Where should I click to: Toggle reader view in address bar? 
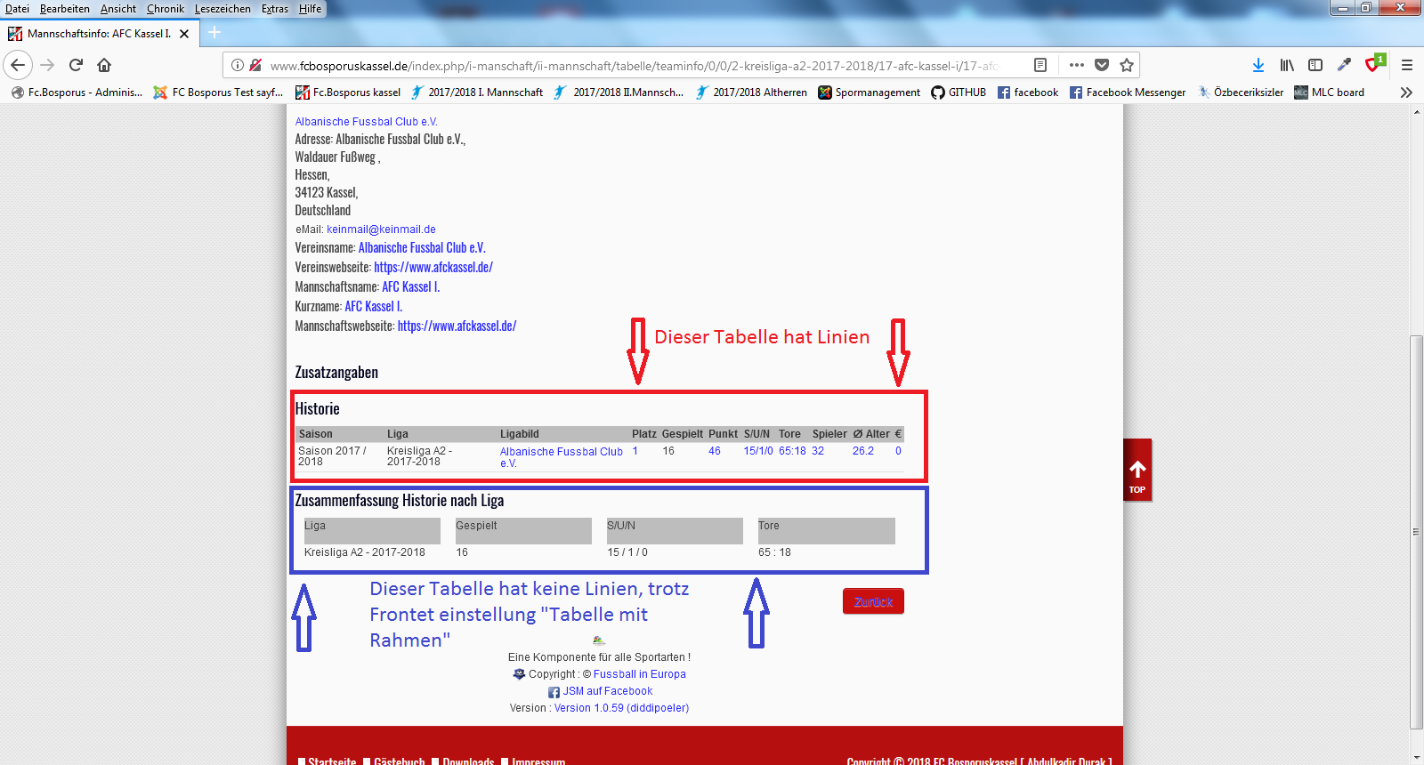pyautogui.click(x=1040, y=65)
